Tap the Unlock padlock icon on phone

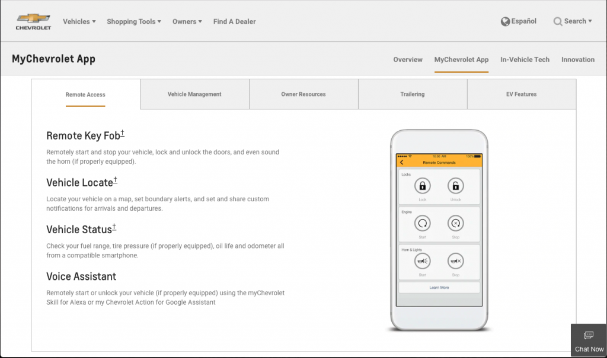pos(456,186)
